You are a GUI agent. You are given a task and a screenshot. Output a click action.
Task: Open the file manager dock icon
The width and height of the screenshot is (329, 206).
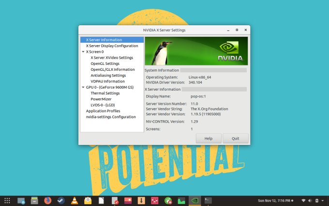coord(34,201)
